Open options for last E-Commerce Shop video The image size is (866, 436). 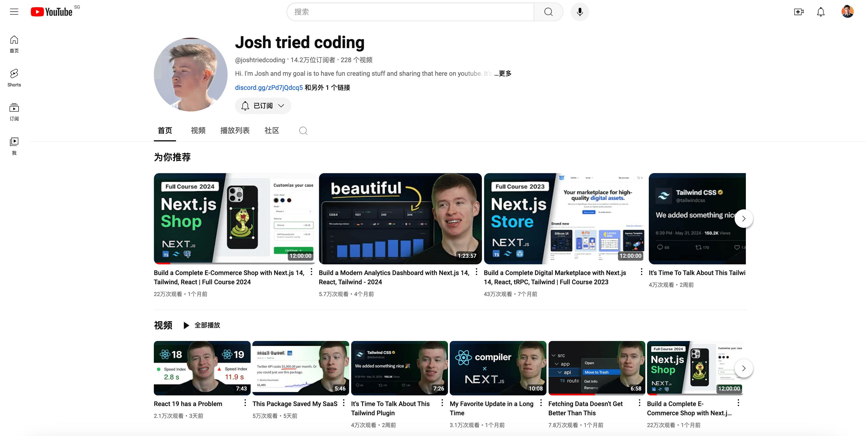coord(738,403)
